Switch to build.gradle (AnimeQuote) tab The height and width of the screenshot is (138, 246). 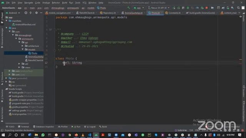point(202,13)
